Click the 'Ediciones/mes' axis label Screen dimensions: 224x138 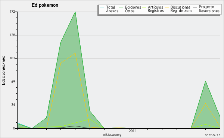click(x=3, y=70)
